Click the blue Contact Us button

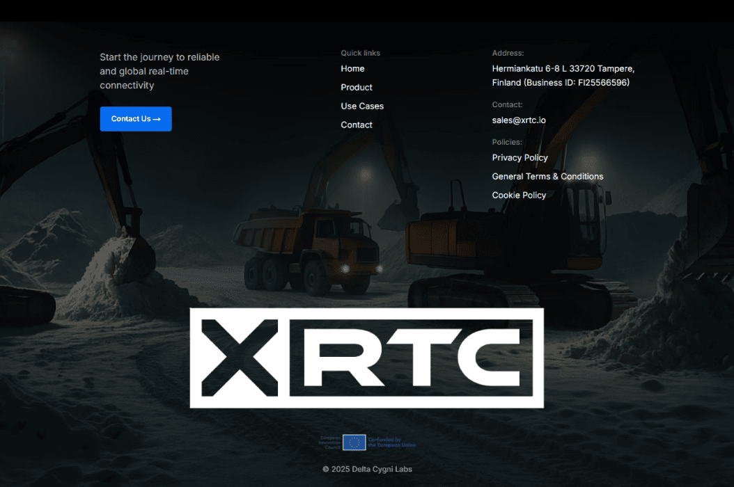(136, 119)
